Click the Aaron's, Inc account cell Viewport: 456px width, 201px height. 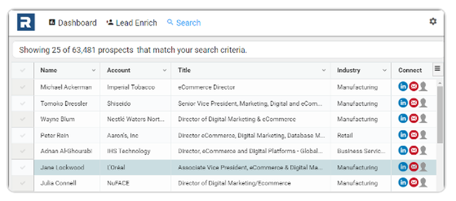(x=135, y=135)
